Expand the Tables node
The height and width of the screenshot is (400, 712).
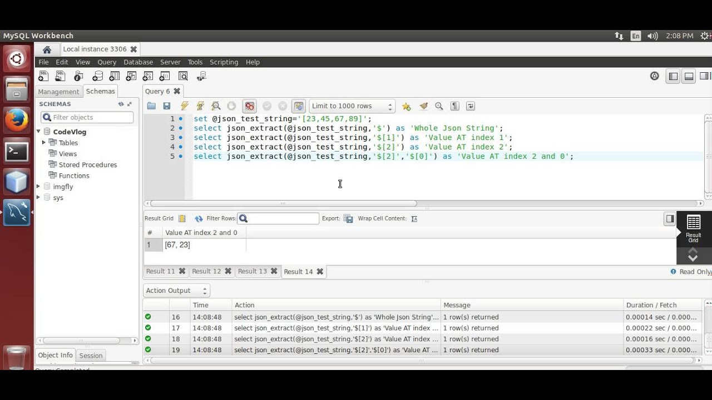[x=44, y=143]
